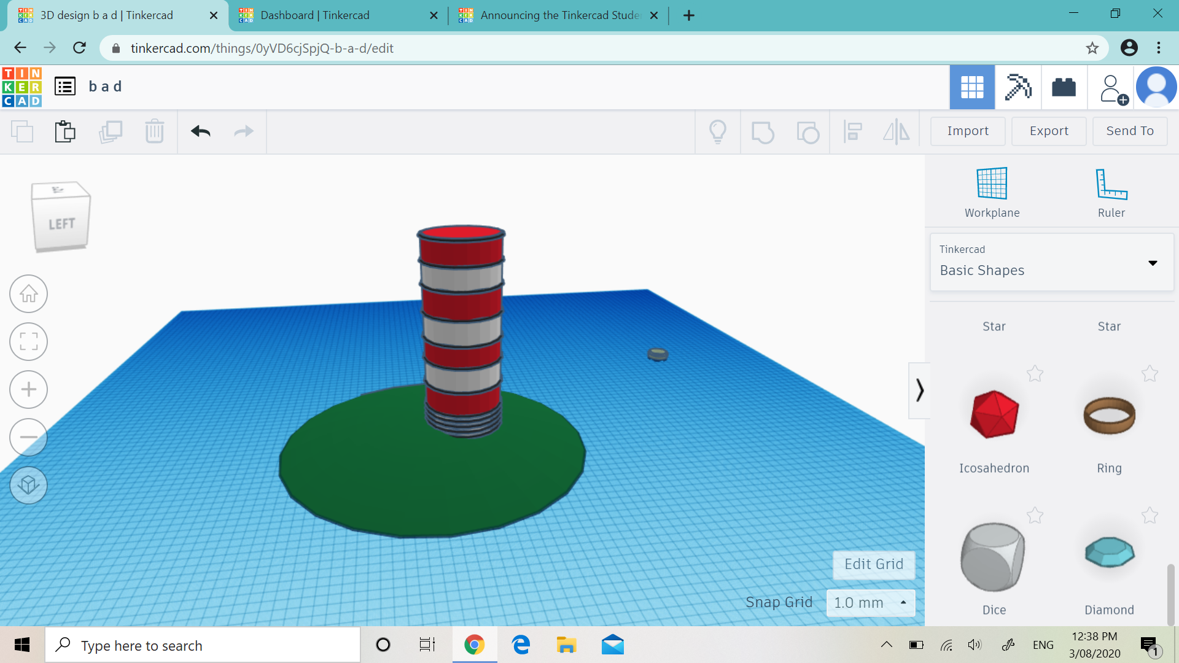Screen dimensions: 1179x663
Task: Click the Delete trash can icon
Action: tap(155, 131)
